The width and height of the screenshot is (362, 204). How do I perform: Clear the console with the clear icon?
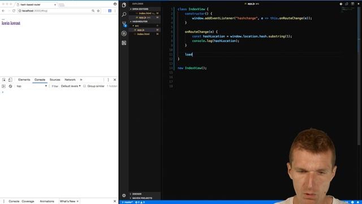tap(10, 86)
